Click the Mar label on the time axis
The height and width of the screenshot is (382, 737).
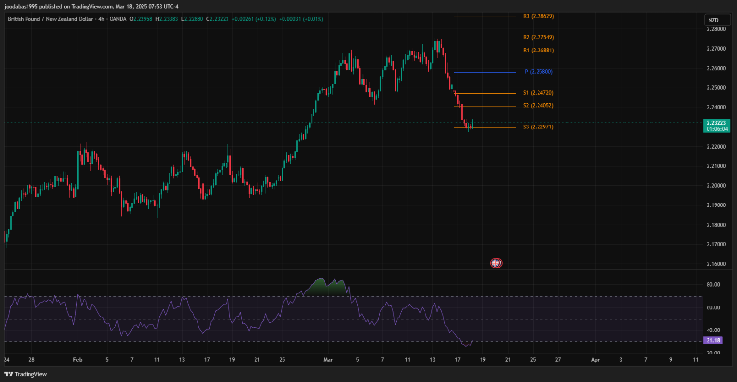(328, 360)
